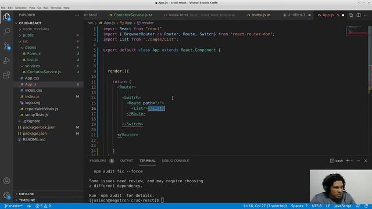Maximize the terminal panel with caret icon
Image resolution: width=372 pixels, height=209 pixels.
click(x=359, y=161)
